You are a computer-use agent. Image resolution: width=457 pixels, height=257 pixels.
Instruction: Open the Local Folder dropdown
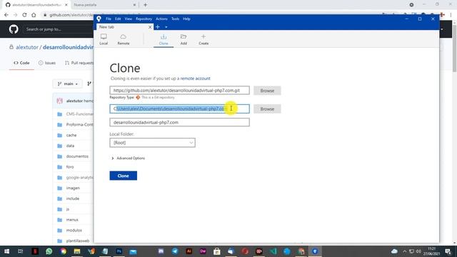(152, 143)
